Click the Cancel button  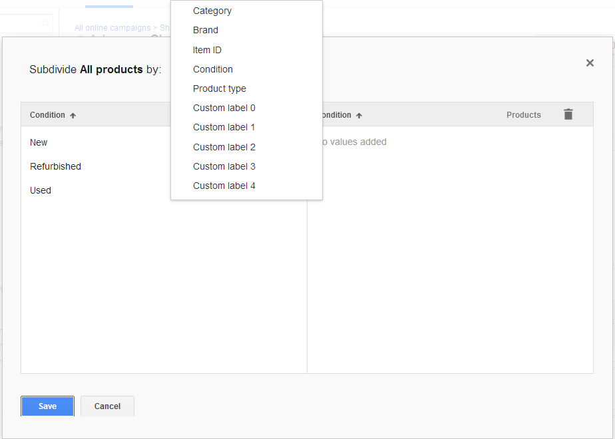coord(107,406)
